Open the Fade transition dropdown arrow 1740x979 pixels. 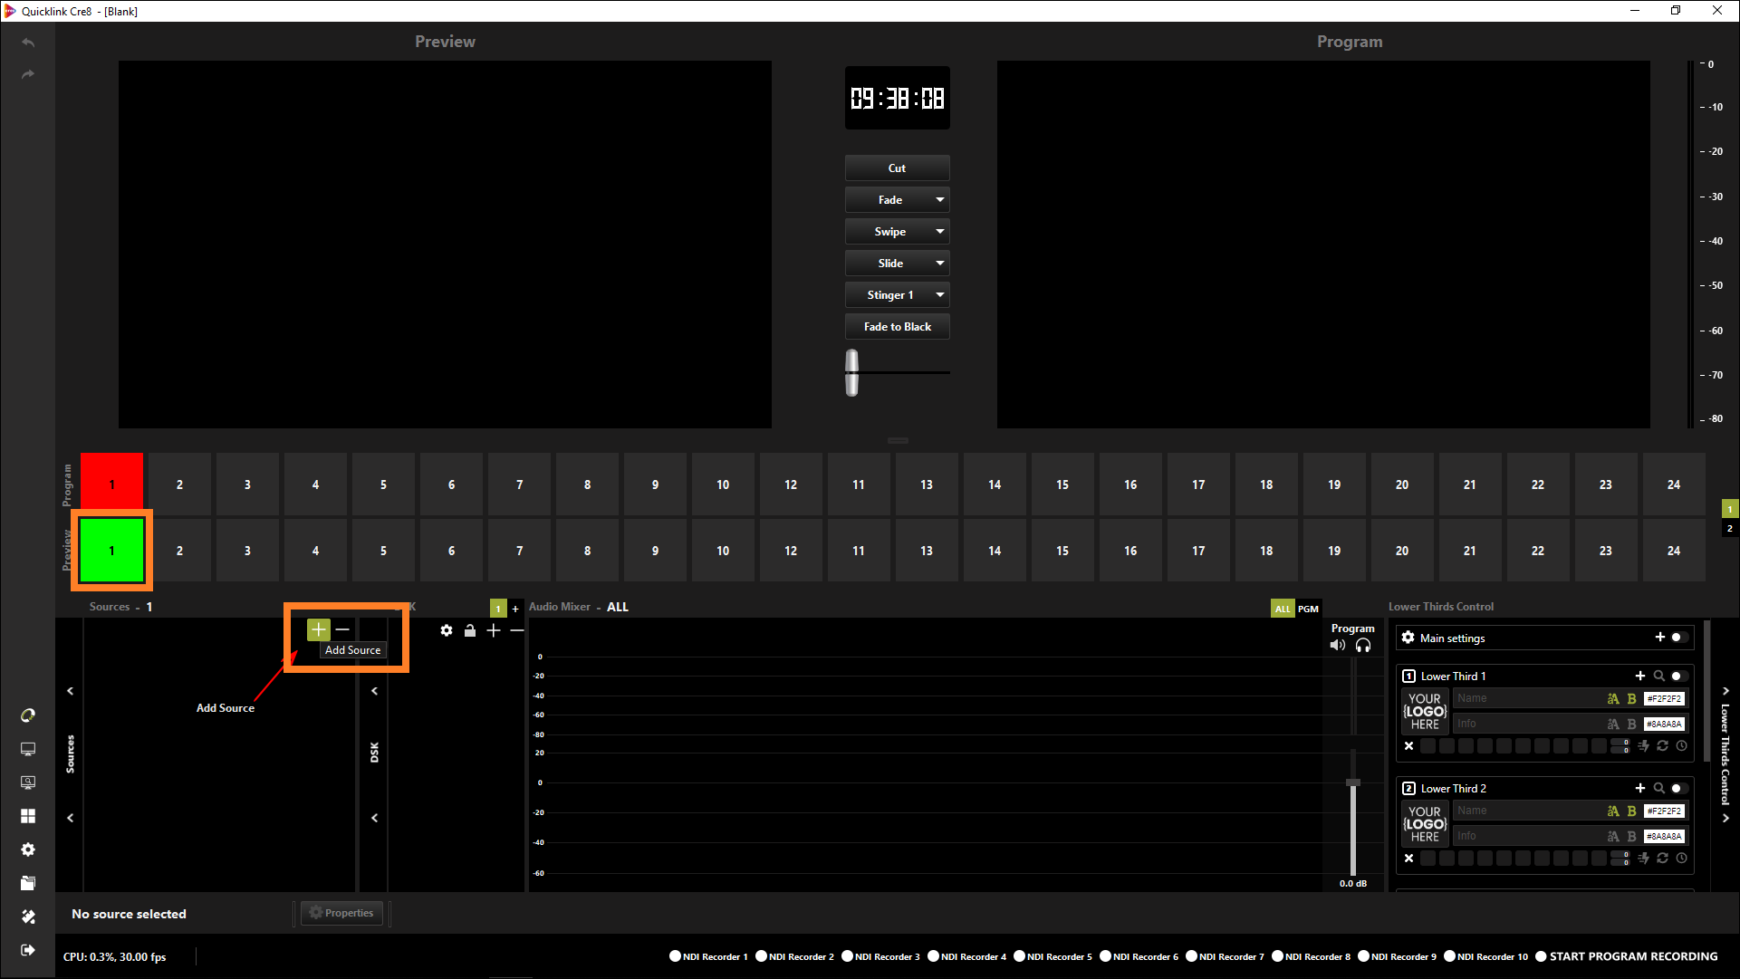click(x=940, y=200)
